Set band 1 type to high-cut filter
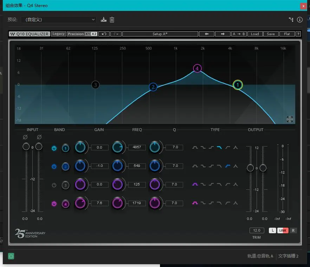 219,148
